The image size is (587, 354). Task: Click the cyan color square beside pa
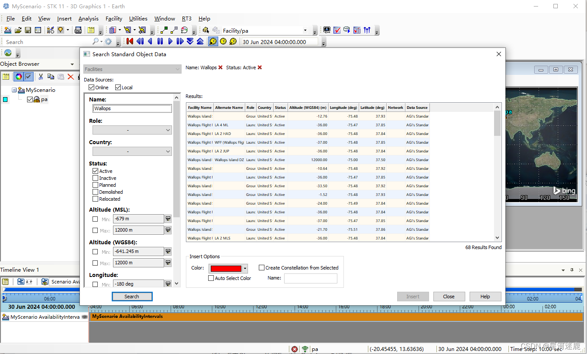pos(5,100)
